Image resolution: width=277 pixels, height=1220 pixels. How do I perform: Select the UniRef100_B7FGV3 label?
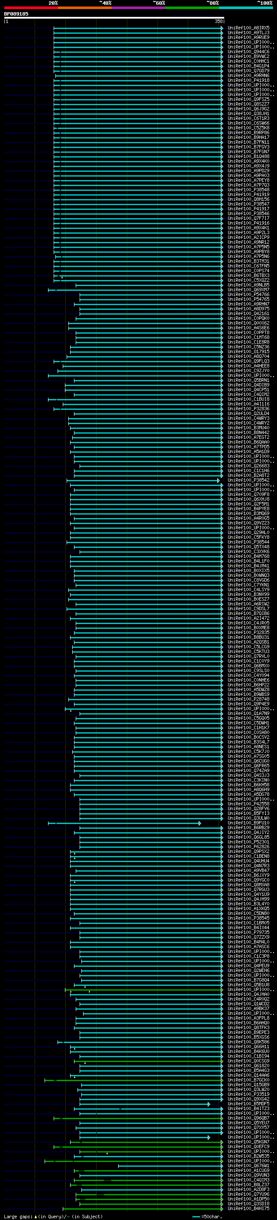(248, 147)
